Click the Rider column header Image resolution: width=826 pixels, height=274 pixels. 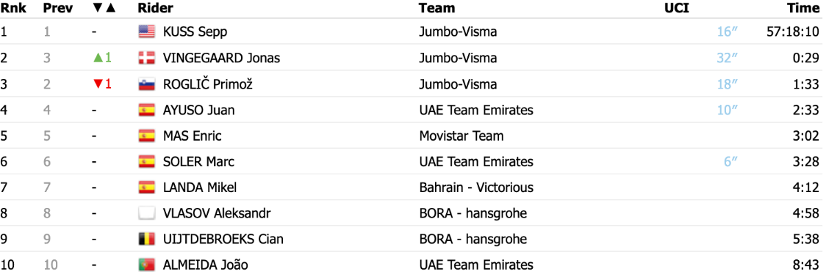click(155, 8)
